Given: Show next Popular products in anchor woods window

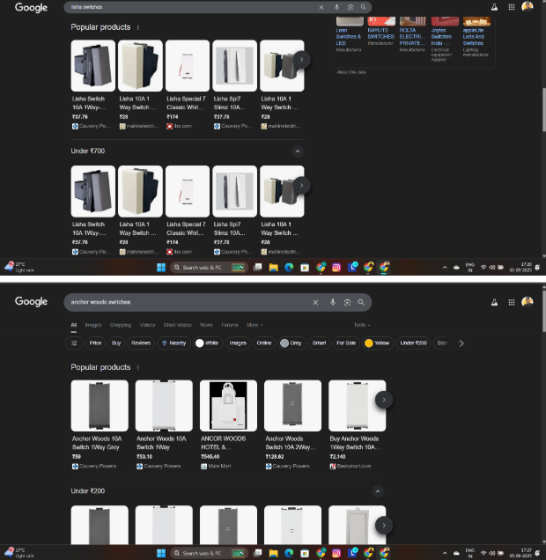Looking at the screenshot, I should coord(384,400).
